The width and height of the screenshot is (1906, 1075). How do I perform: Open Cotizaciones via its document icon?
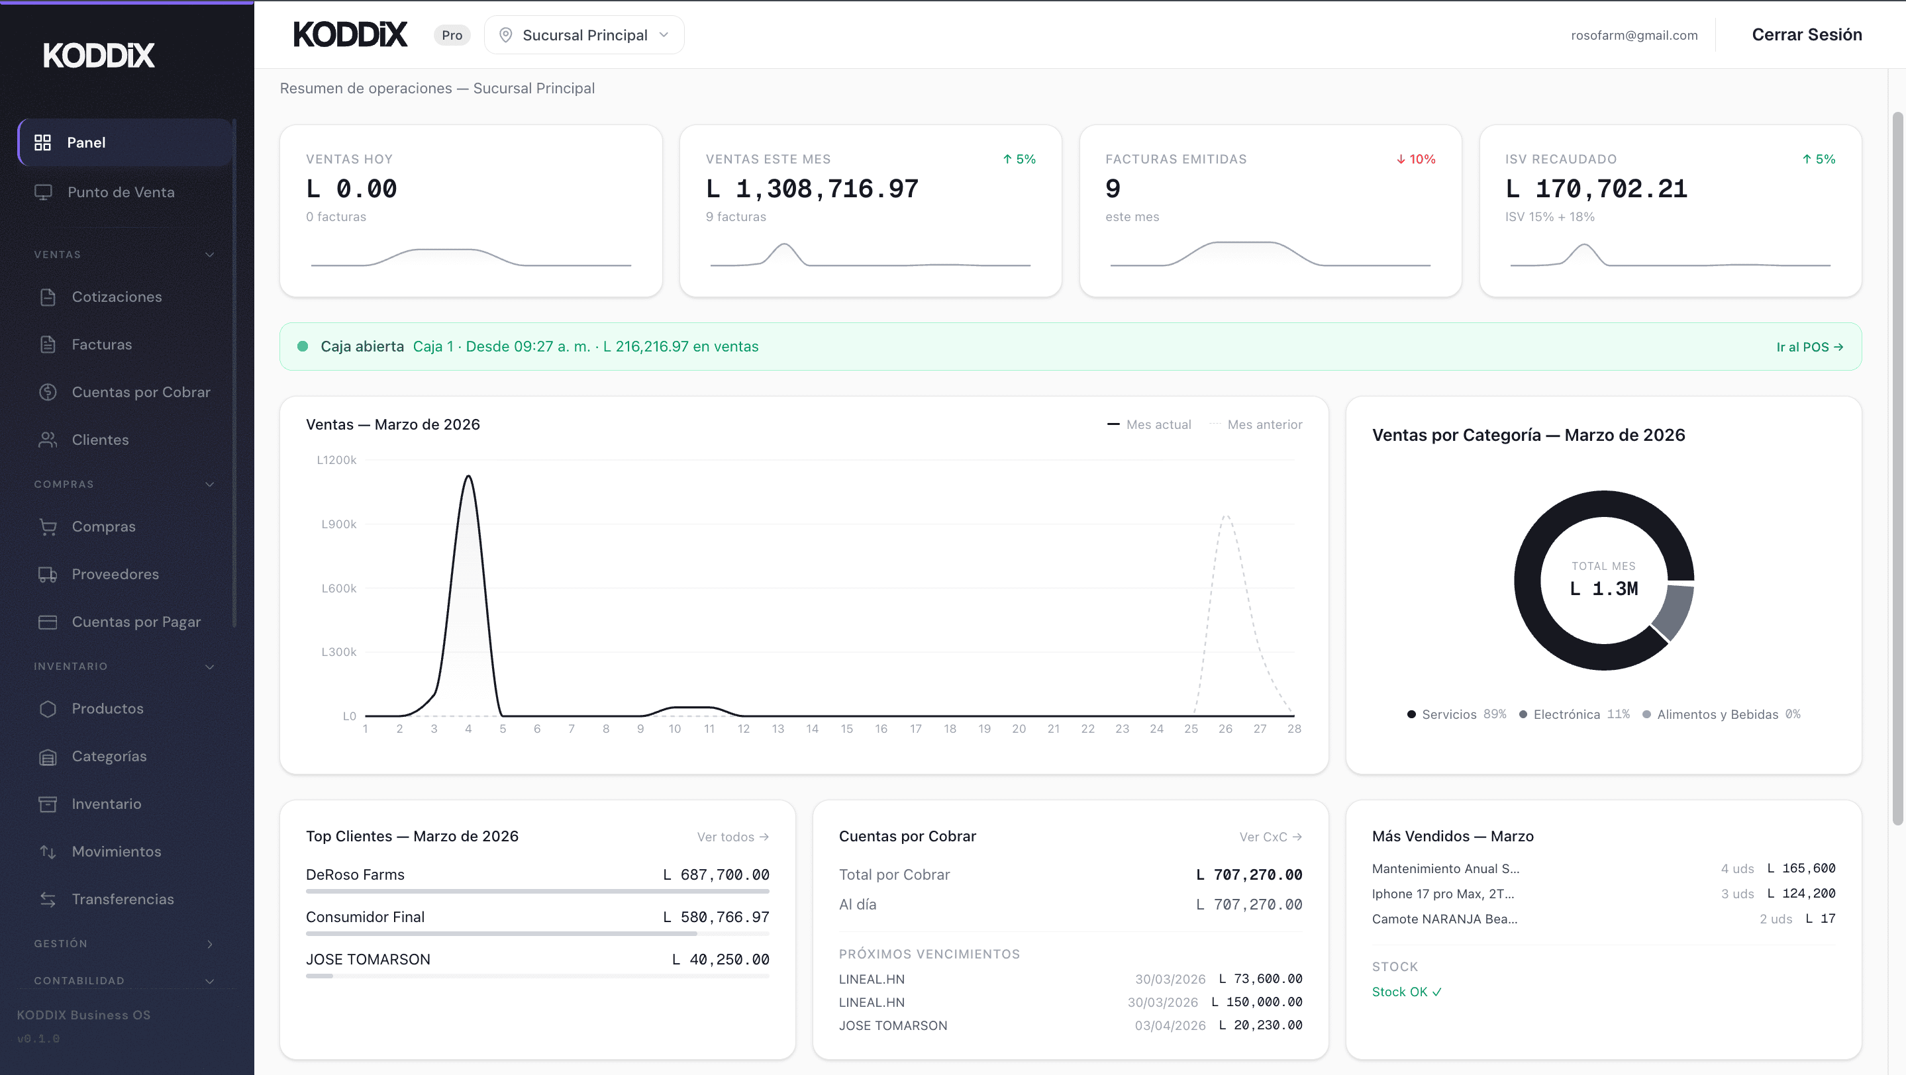pyautogui.click(x=48, y=297)
